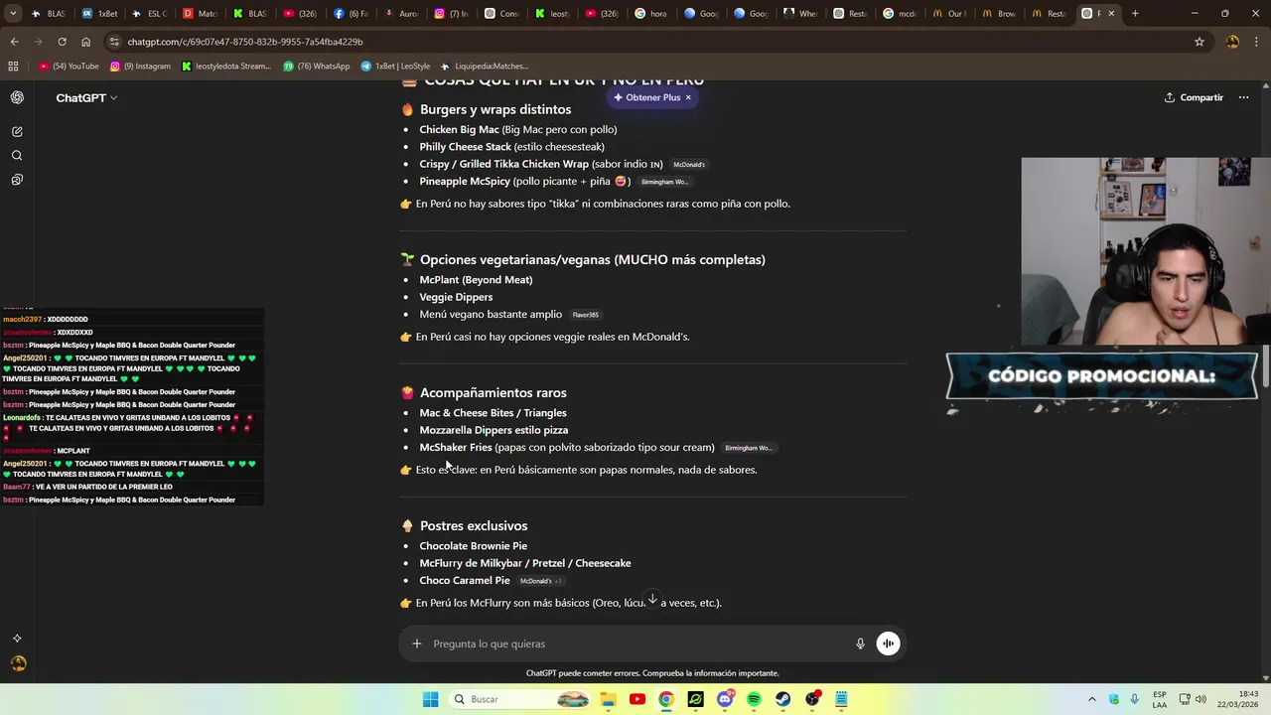
Task: Switch to the 1xBet browser tab
Action: tap(99, 14)
